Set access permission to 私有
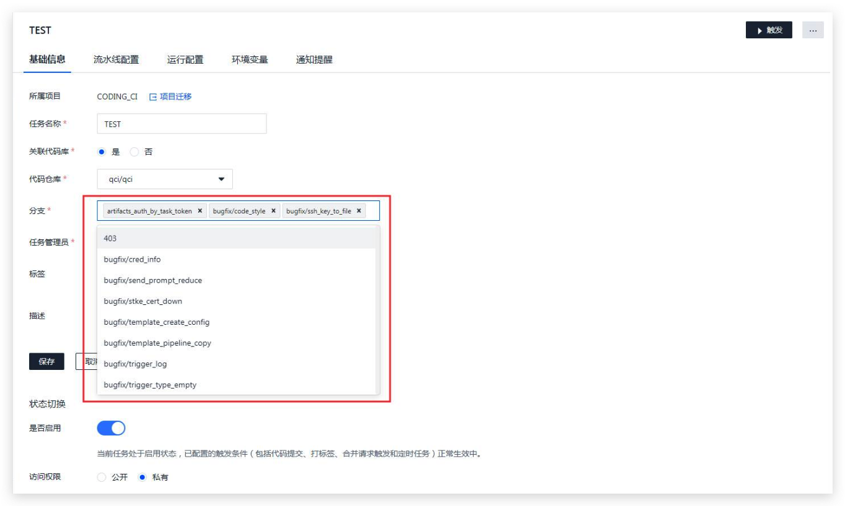845x506 pixels. pyautogui.click(x=142, y=478)
